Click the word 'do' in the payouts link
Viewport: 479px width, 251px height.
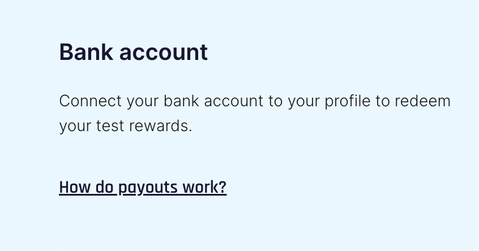104,187
